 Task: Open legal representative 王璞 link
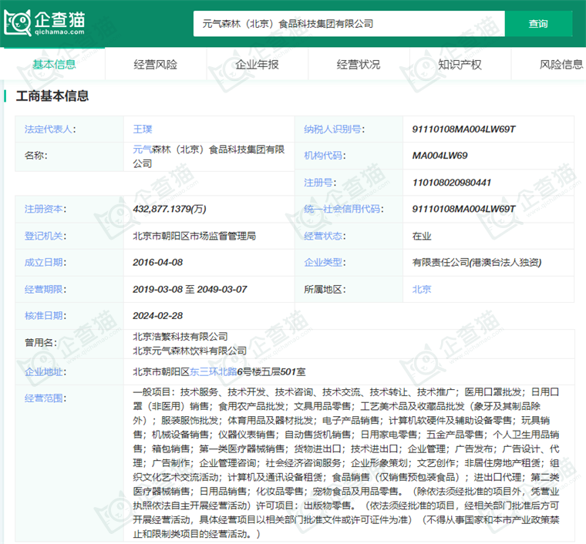coord(143,129)
